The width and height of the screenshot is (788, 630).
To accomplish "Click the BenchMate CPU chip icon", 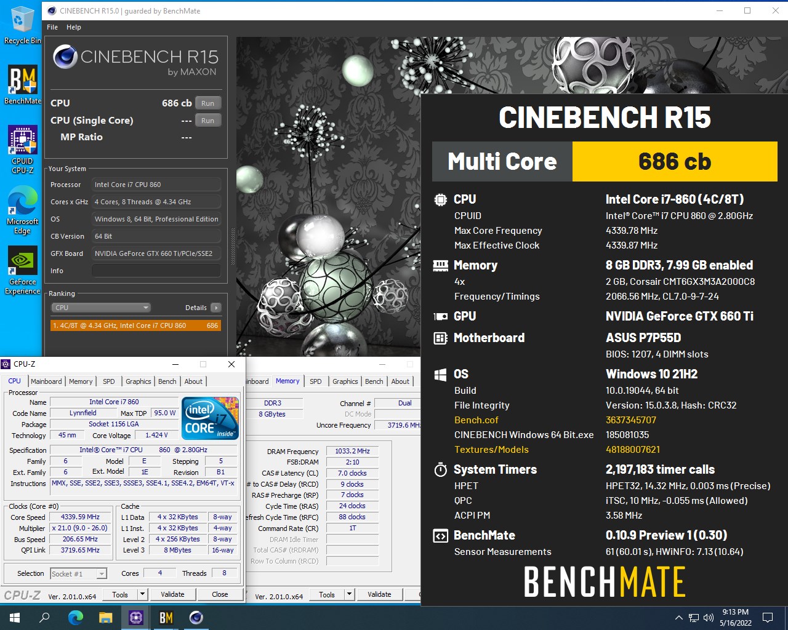I will (x=440, y=199).
